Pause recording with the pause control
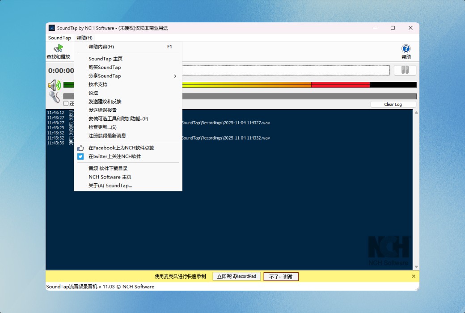 click(405, 70)
